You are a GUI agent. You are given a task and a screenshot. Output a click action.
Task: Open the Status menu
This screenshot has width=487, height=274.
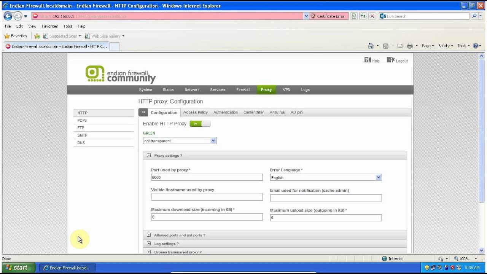click(168, 90)
